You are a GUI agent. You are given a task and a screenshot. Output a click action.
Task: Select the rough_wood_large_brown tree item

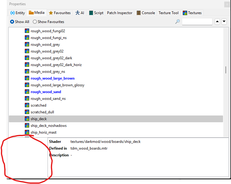tap(52, 78)
